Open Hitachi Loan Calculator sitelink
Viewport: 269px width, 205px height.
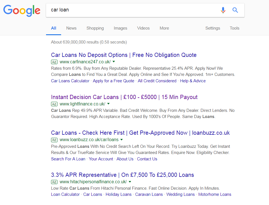[65, 194]
